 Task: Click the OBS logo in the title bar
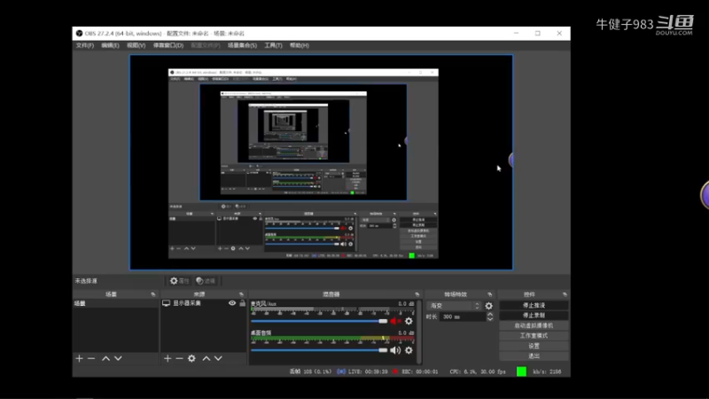point(79,34)
